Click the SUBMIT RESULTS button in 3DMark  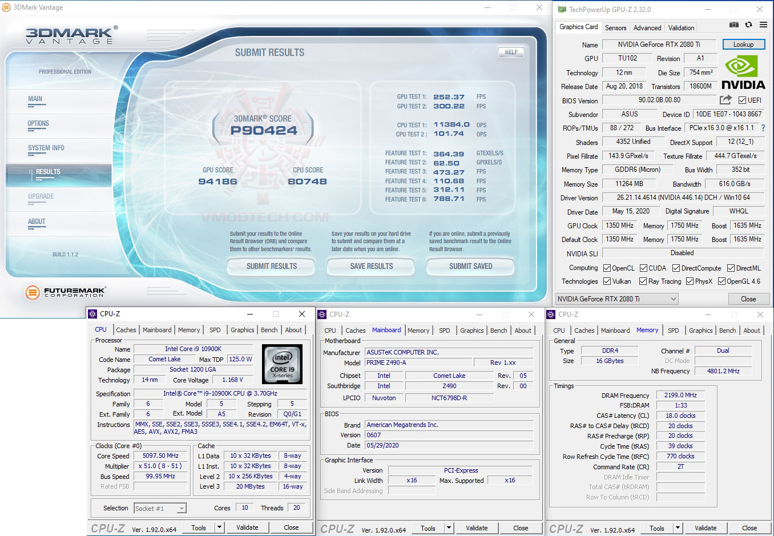271,267
